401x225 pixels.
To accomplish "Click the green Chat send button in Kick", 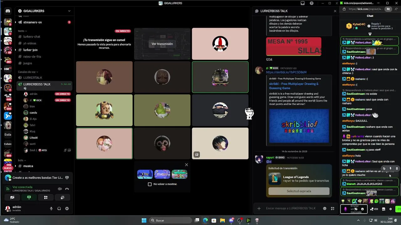I will (x=398, y=209).
